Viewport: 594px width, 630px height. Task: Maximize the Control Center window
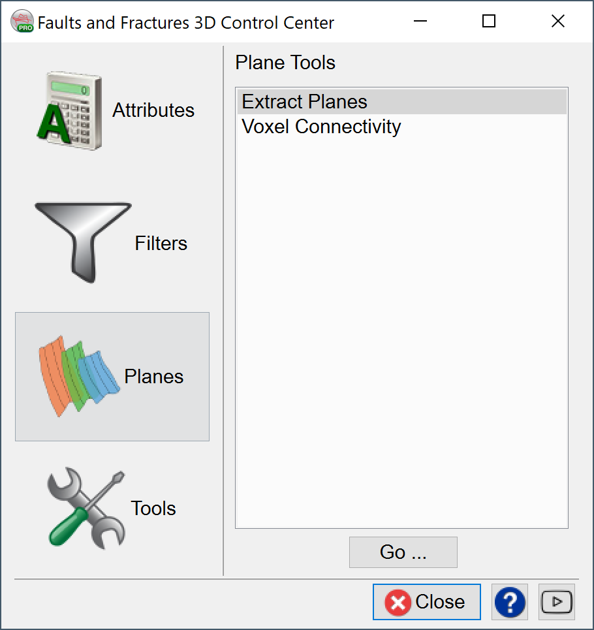tap(489, 22)
